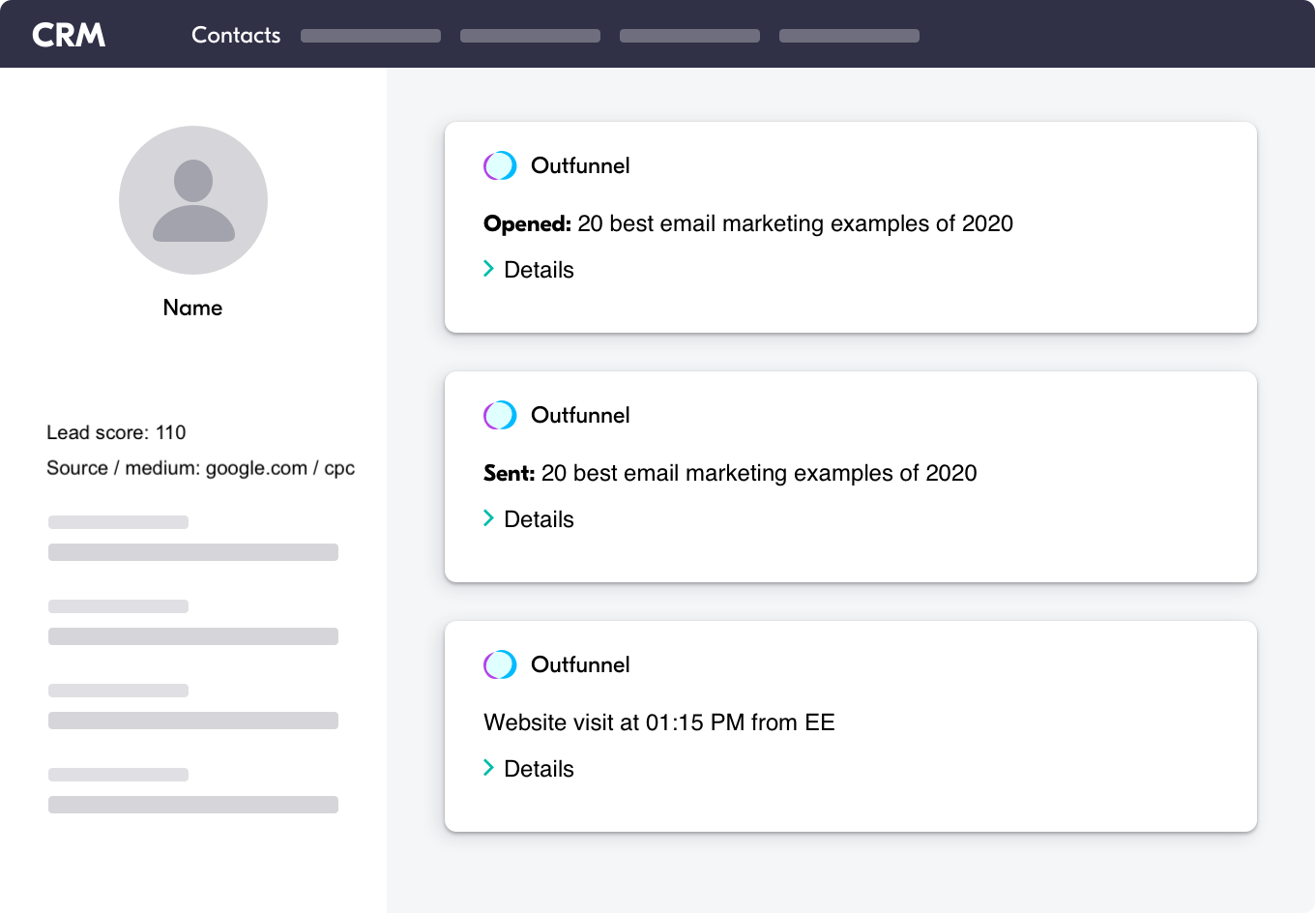
Task: Expand Details chevron in the Sent email card
Action: click(x=488, y=518)
